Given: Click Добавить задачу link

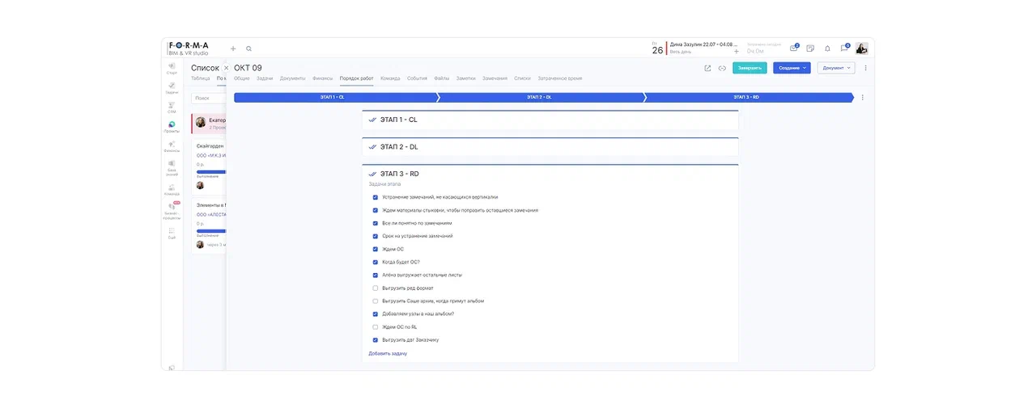Looking at the screenshot, I should [388, 353].
